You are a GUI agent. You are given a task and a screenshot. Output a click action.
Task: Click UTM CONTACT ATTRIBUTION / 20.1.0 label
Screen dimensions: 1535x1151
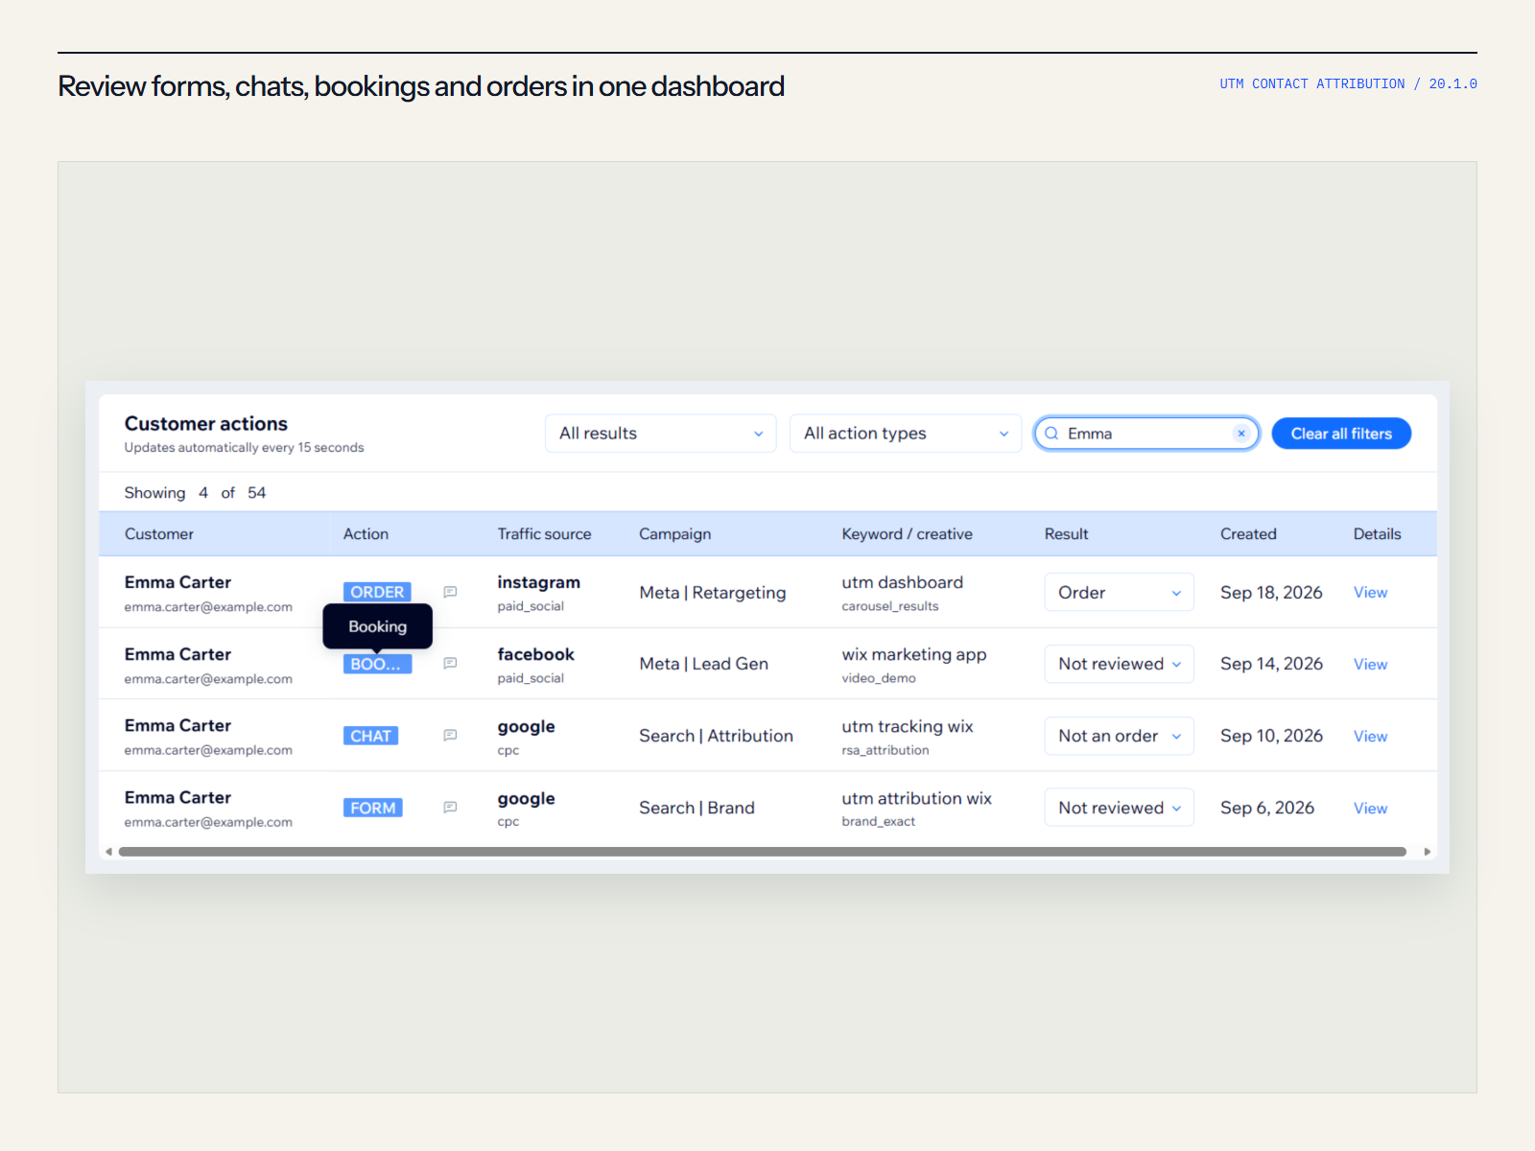1348,84
